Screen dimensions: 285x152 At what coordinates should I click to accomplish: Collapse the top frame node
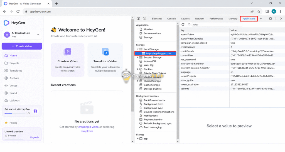138,139
